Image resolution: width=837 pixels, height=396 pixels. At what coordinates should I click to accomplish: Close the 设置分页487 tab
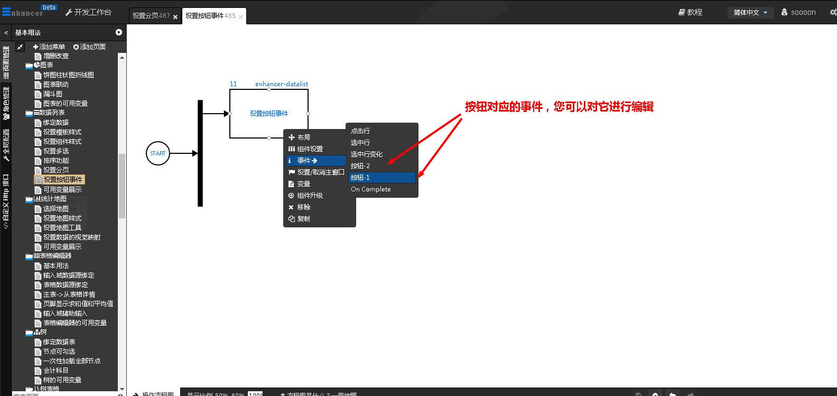[x=175, y=17]
